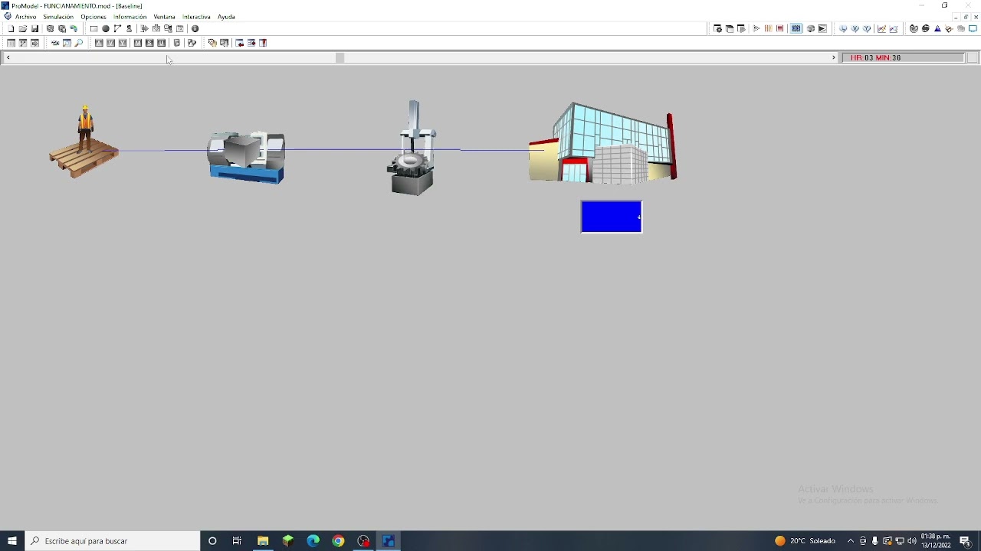Viewport: 981px width, 551px height.
Task: Open Google Chrome from the taskbar
Action: (x=338, y=541)
